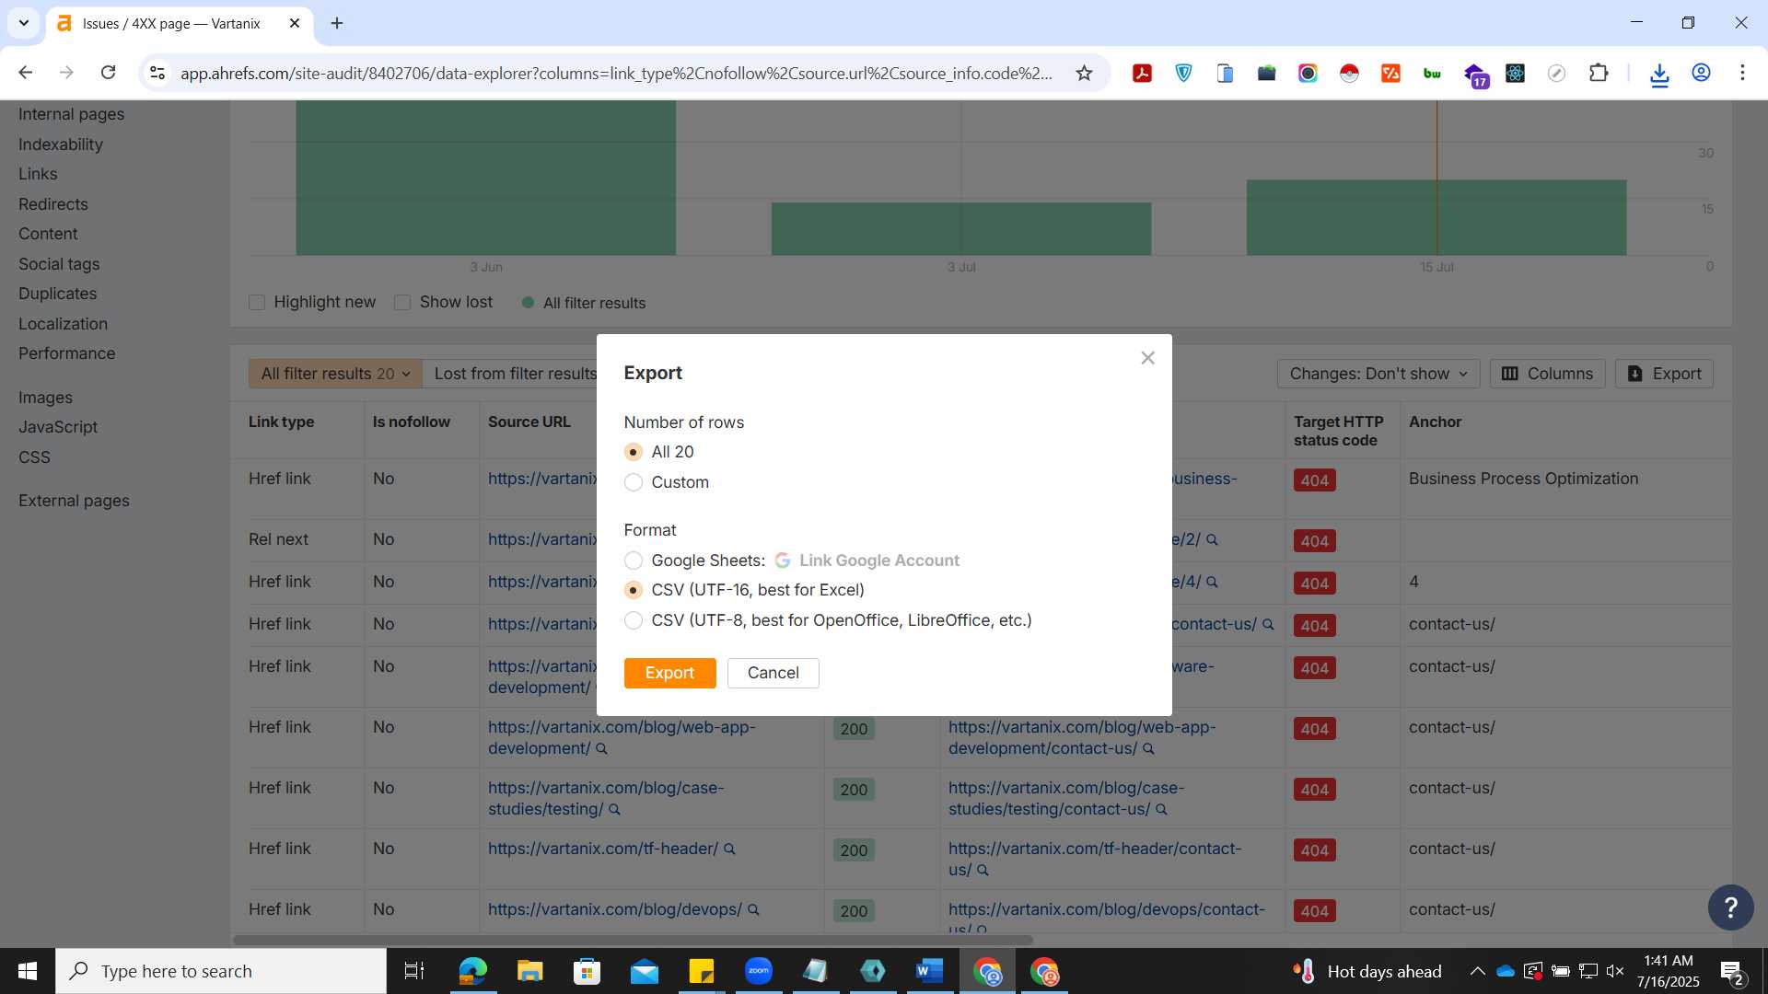Toggle the Highlight new checkbox

click(x=257, y=303)
